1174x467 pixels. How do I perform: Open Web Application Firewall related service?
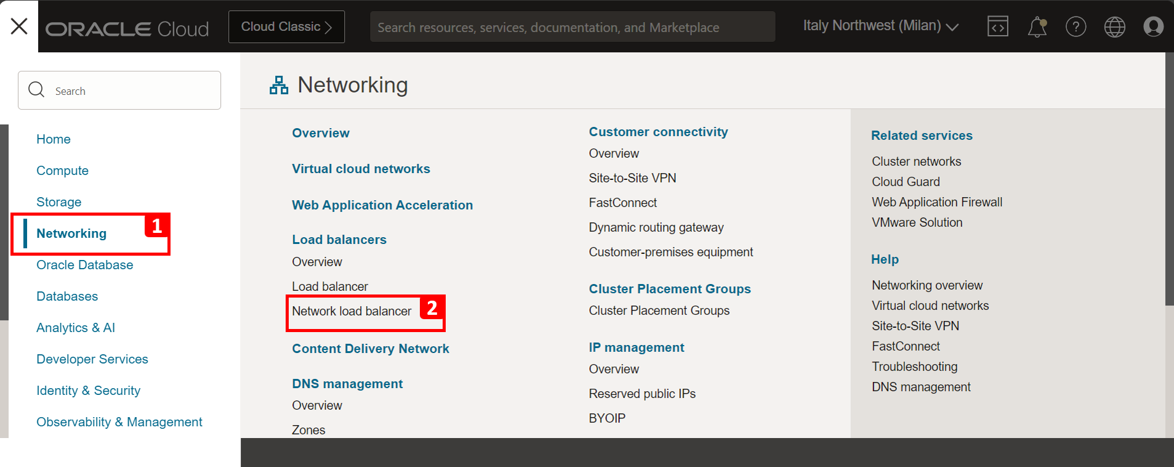coord(937,202)
